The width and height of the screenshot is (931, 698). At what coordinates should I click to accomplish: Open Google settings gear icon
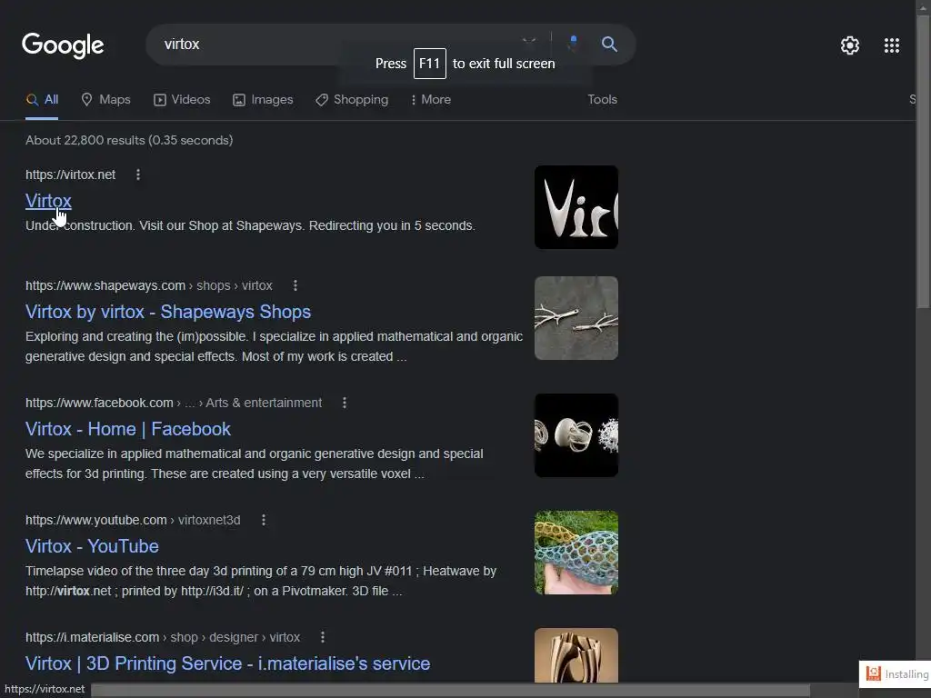pos(850,45)
